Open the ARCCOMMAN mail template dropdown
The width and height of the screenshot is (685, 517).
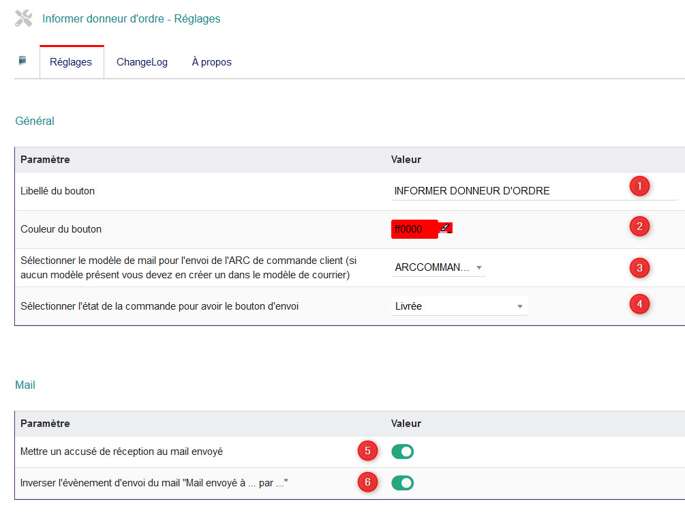439,267
